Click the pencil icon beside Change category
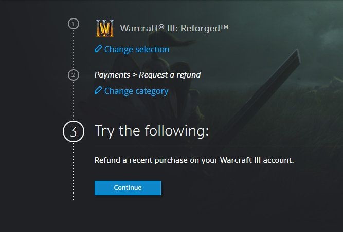 tap(98, 91)
